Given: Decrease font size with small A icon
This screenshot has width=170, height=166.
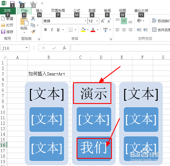Looking at the screenshot, I should click(109, 21).
